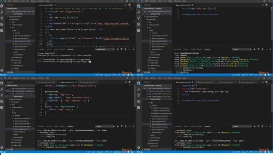Image resolution: width=273 pixels, height=155 pixels.
Task: Open File menu in the powershell-terminal window
Action: tap(5, 1)
